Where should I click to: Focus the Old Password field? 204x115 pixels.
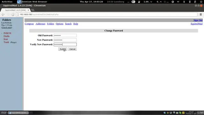[x=65, y=35]
